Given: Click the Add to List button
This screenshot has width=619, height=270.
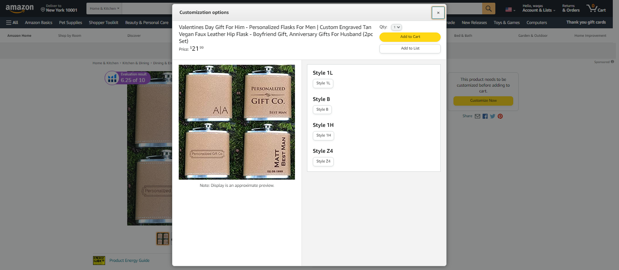Looking at the screenshot, I should [x=410, y=48].
